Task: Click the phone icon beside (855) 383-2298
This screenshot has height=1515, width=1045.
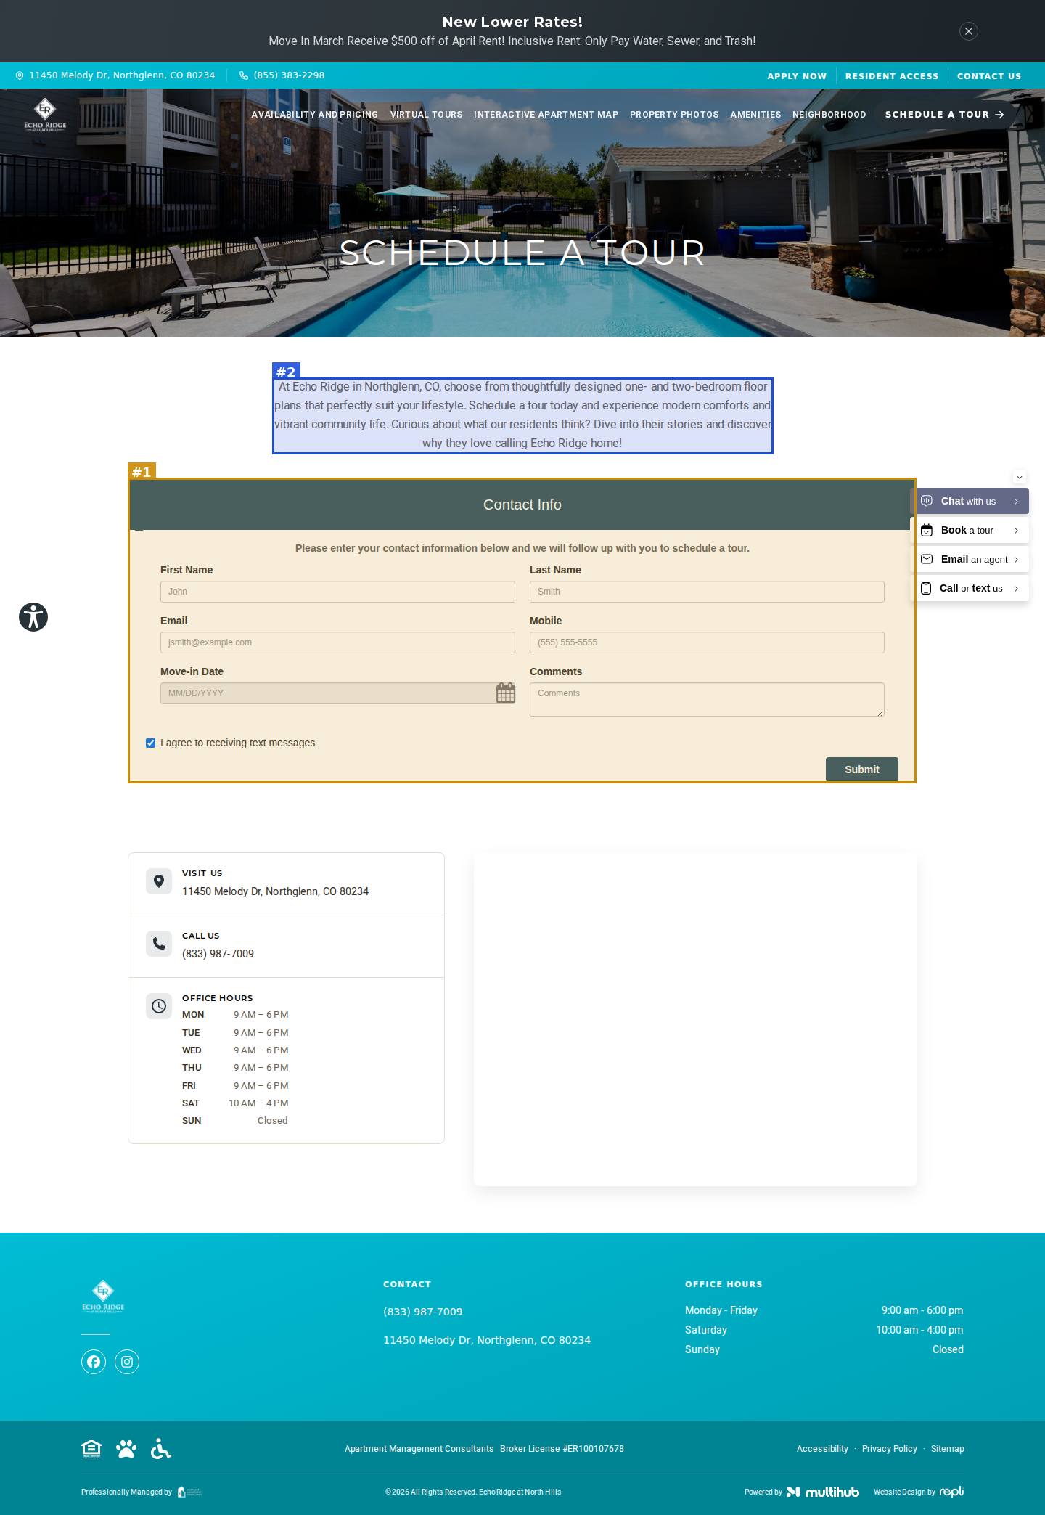Action: (x=244, y=75)
